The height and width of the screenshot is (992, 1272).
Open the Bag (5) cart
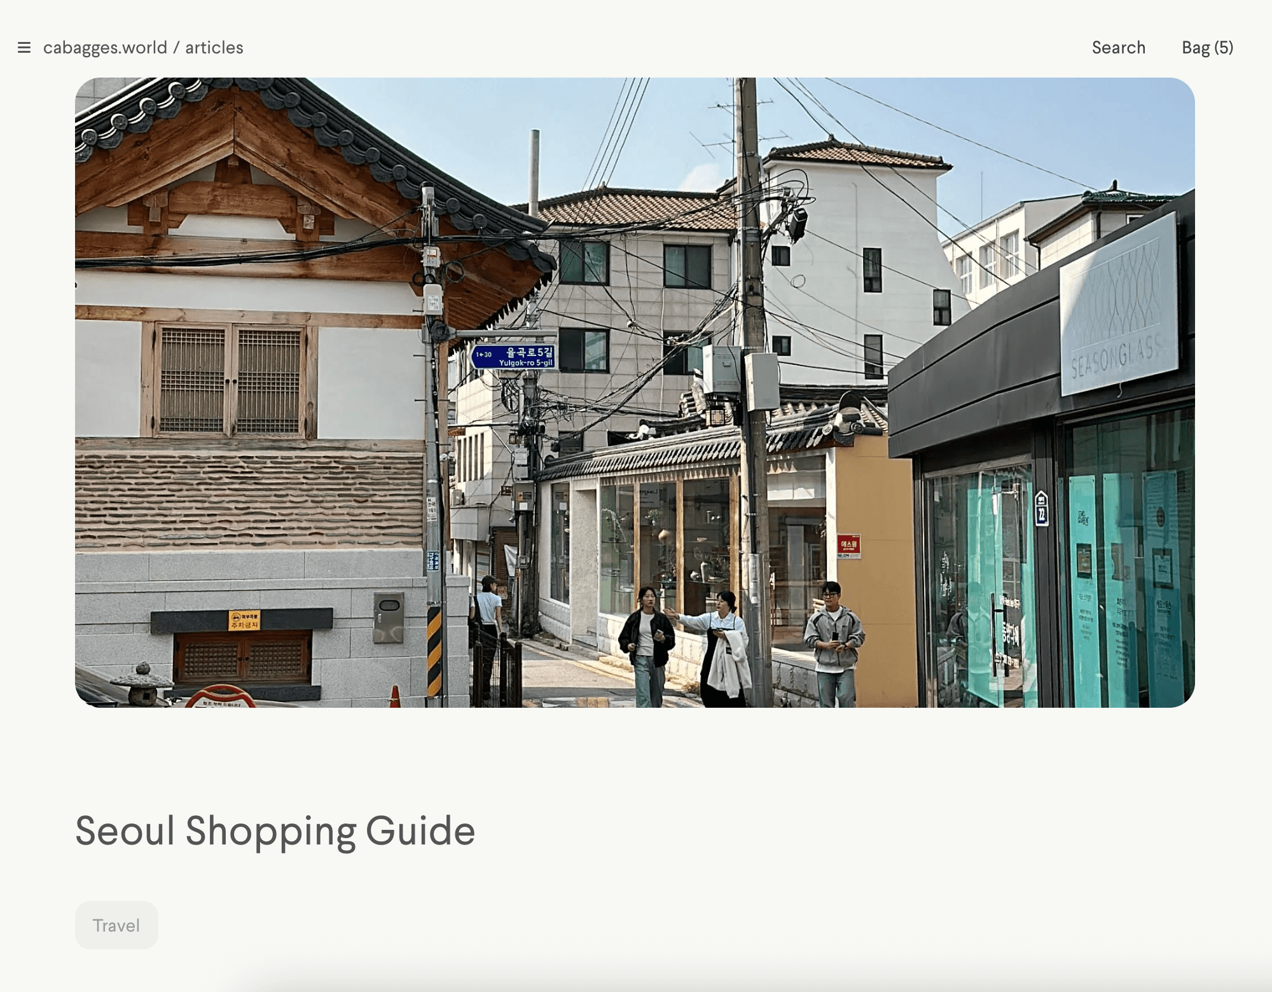click(1207, 48)
